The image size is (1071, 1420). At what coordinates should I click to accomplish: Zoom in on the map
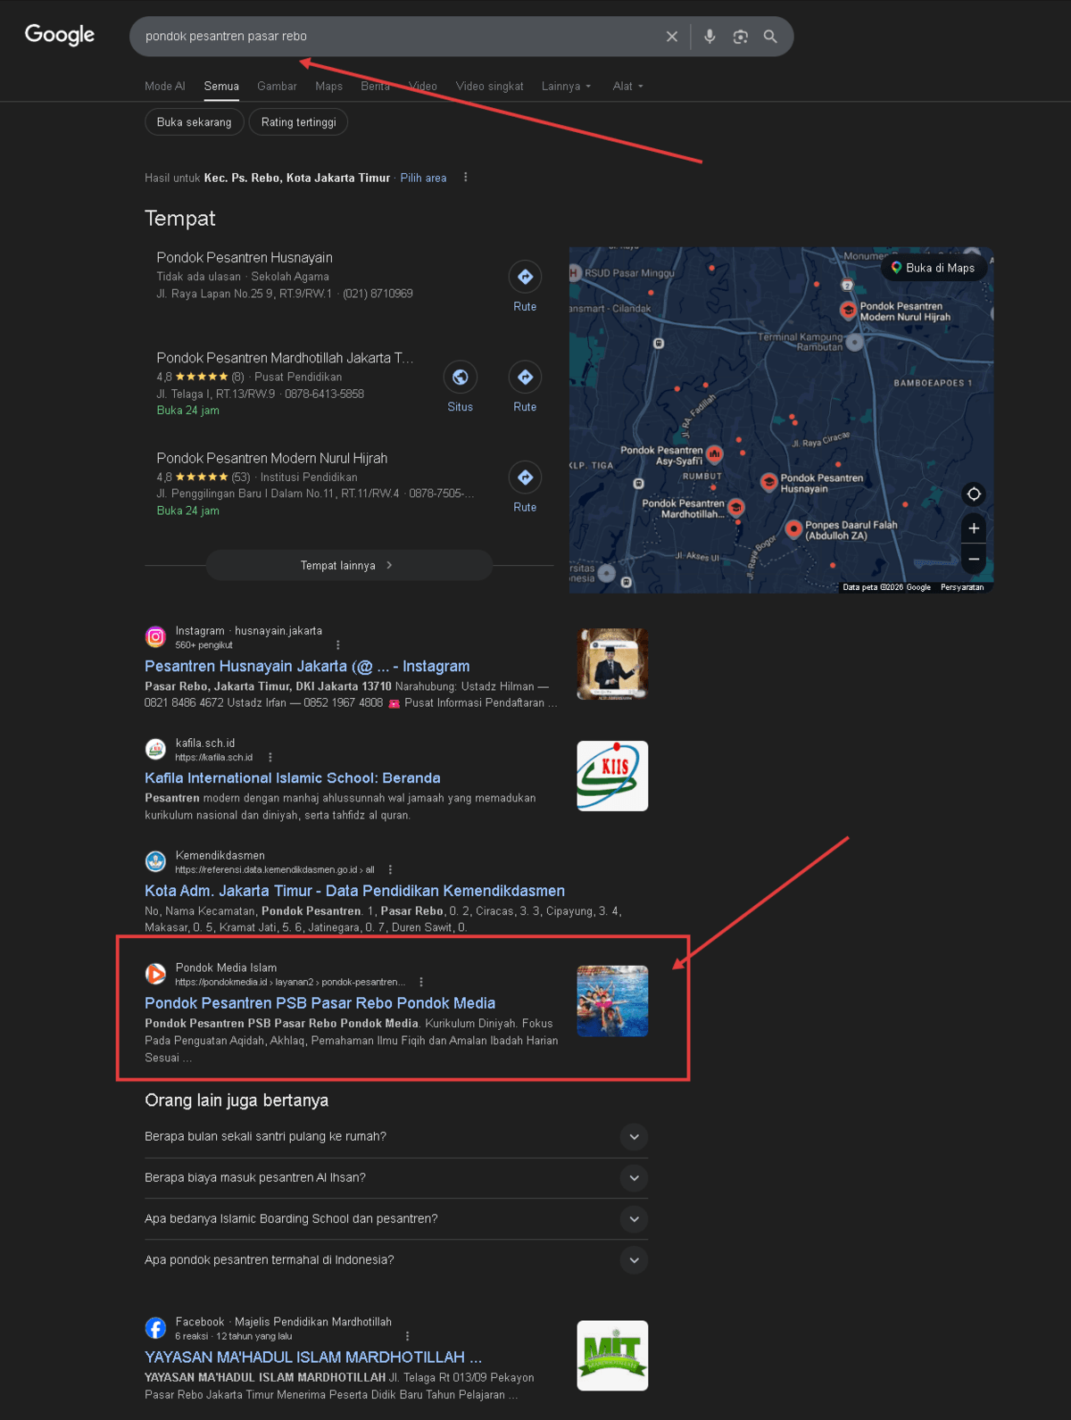(974, 528)
